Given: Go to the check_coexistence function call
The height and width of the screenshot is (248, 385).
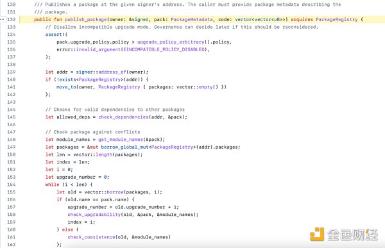Looking at the screenshot, I should click(91, 237).
